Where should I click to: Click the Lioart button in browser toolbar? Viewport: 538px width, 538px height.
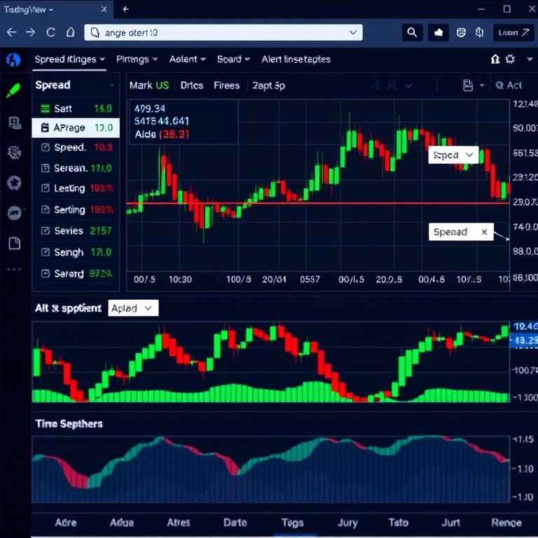513,32
